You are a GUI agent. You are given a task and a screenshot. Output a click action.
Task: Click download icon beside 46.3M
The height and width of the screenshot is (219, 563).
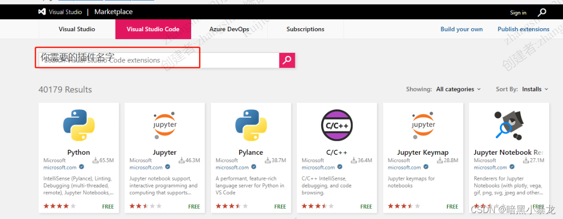pos(182,160)
